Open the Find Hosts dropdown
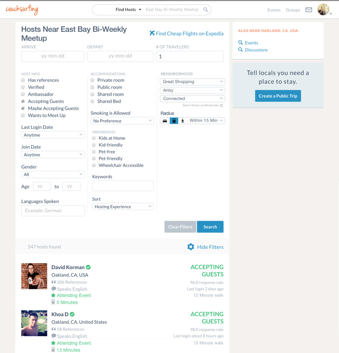The width and height of the screenshot is (339, 353). click(x=128, y=9)
